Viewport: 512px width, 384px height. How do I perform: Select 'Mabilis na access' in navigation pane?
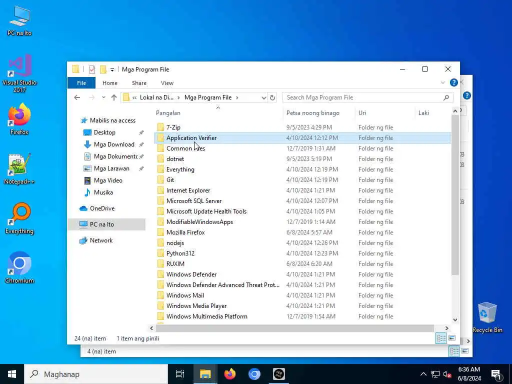112,120
